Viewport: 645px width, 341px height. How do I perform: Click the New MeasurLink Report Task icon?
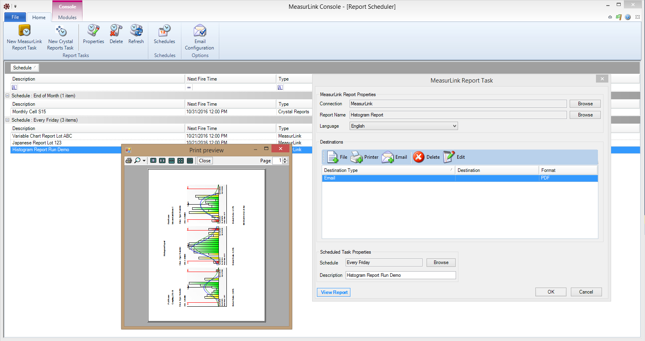coord(24,31)
